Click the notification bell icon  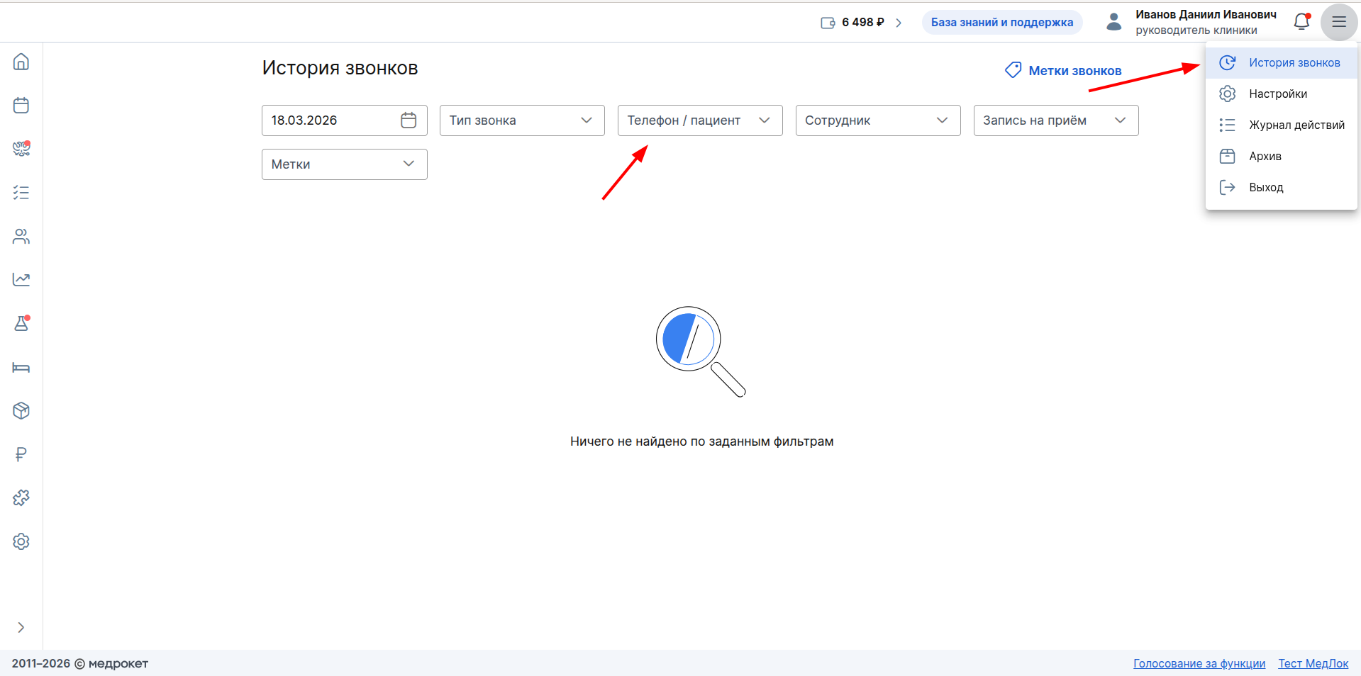coord(1301,22)
